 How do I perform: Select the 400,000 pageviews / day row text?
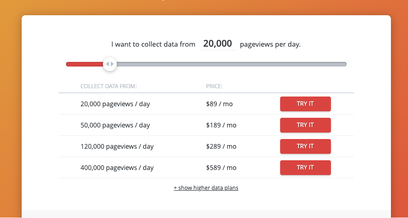pyautogui.click(x=117, y=168)
